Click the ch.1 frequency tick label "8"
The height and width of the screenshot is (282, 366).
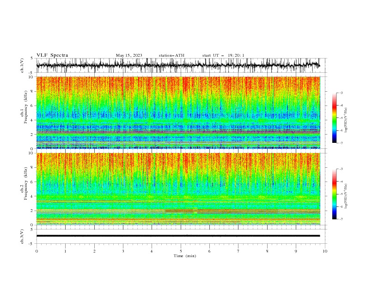32,91
